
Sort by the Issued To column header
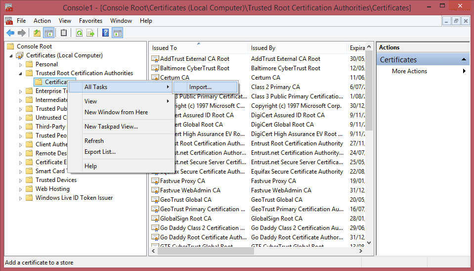[x=198, y=48]
